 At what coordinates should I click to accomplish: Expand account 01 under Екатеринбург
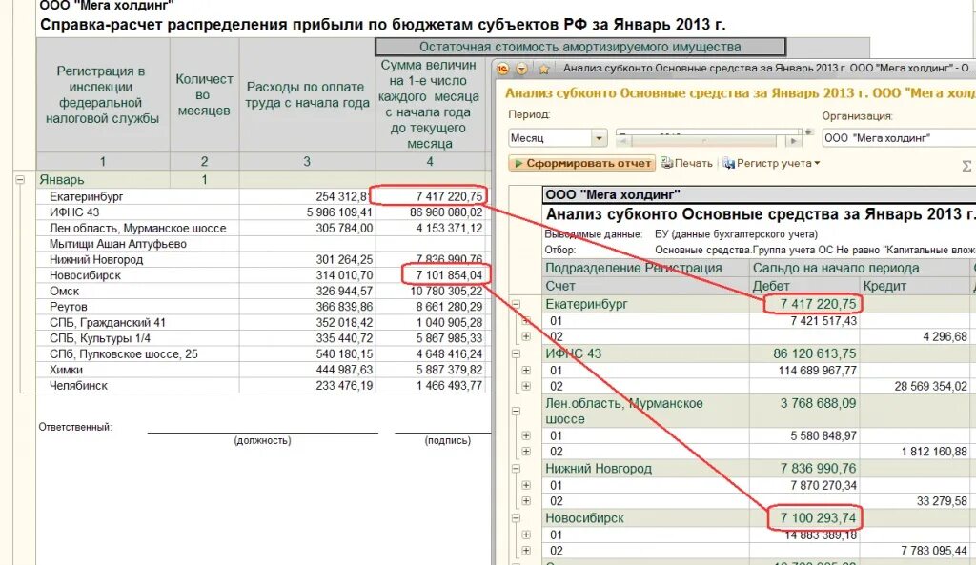click(x=526, y=321)
